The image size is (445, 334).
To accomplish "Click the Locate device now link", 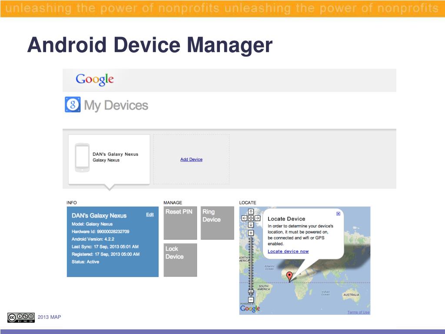I will point(288,251).
